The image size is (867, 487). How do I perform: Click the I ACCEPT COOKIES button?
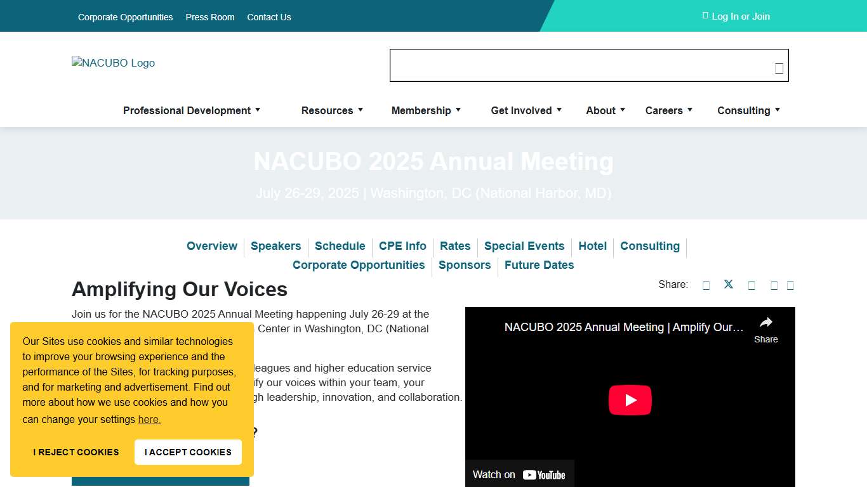click(188, 452)
